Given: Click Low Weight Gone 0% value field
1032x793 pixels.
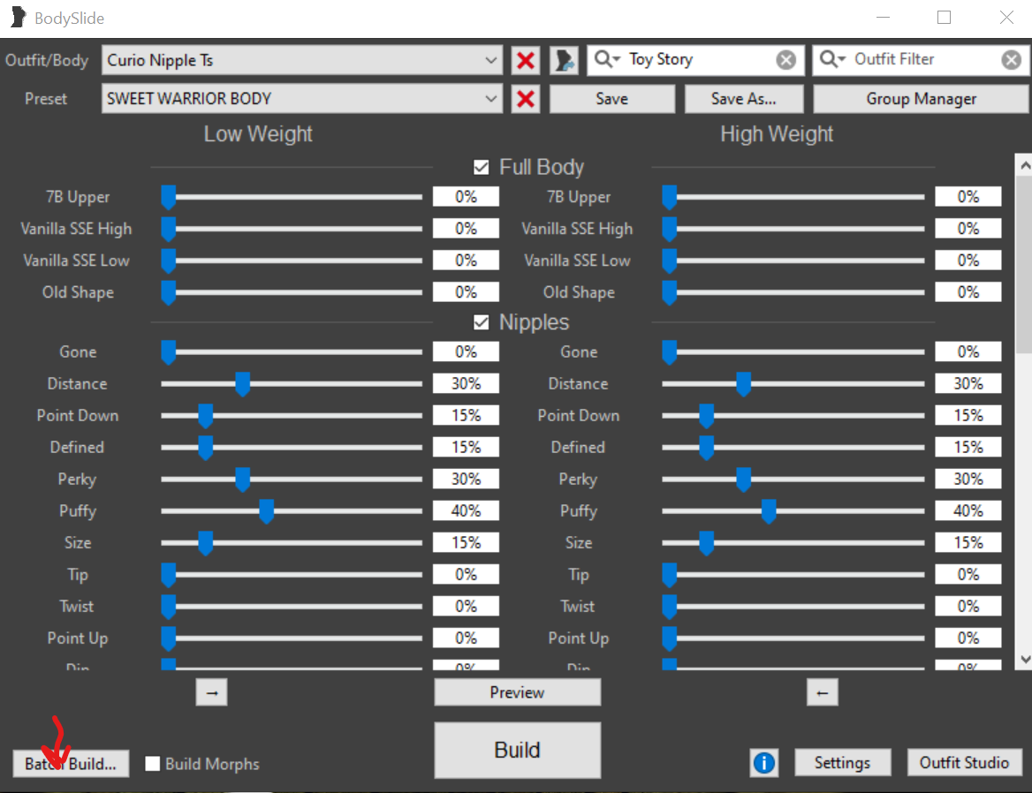Looking at the screenshot, I should pyautogui.click(x=466, y=351).
